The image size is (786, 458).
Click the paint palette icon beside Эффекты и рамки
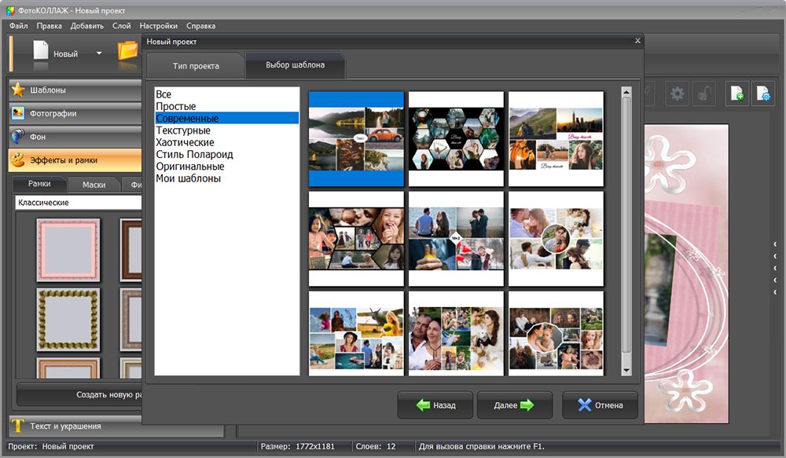point(18,160)
